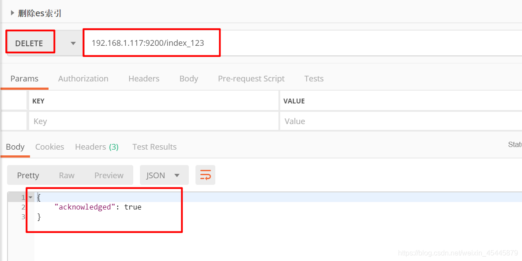
Task: Open the Tests tab
Action: pos(314,79)
